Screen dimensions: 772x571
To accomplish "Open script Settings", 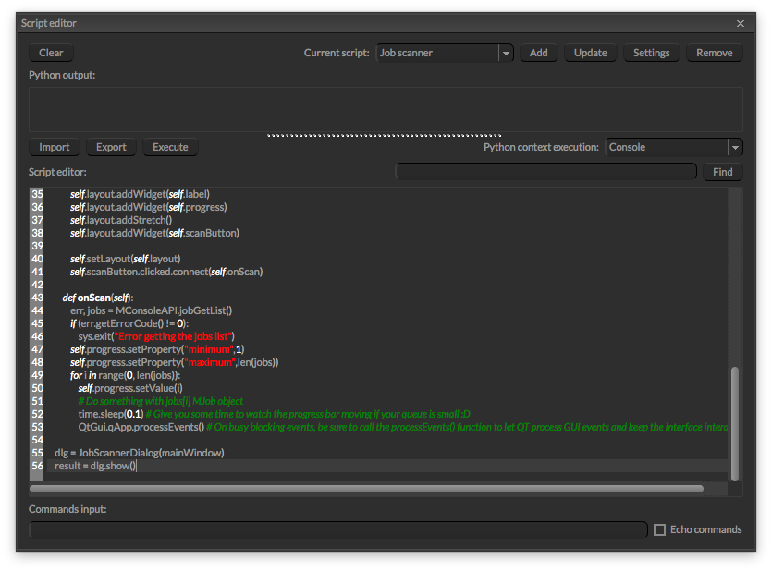I will pos(651,53).
